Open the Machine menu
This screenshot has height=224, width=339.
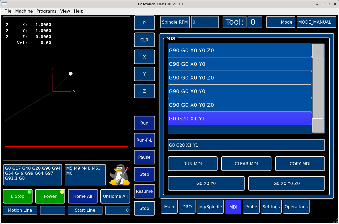(24, 11)
